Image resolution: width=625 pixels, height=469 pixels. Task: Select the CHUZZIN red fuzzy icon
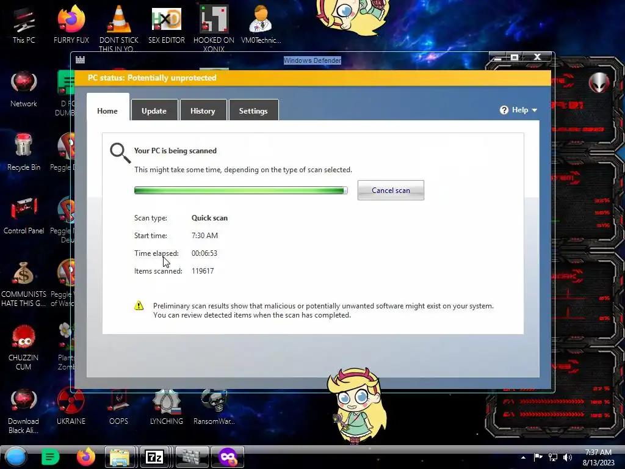24,347
